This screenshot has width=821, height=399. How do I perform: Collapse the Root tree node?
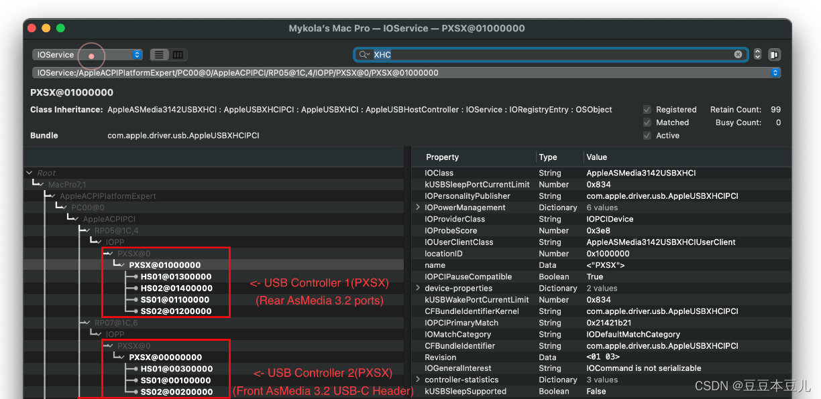30,173
